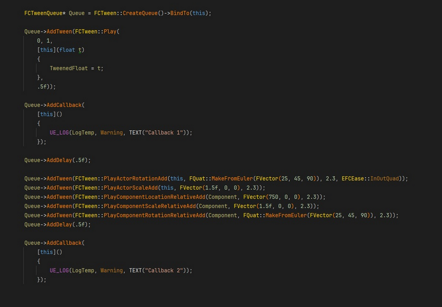
Task: Click the '0, 1,' arguments line
Action: 45,41
